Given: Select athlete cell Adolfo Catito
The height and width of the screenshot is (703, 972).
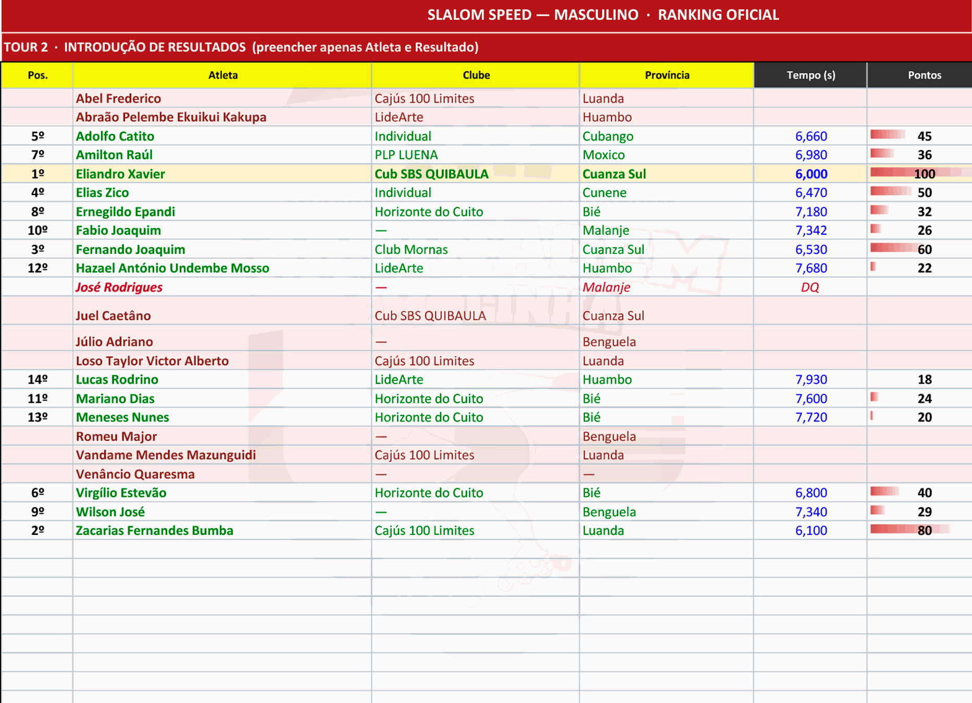Looking at the screenshot, I should [222, 136].
